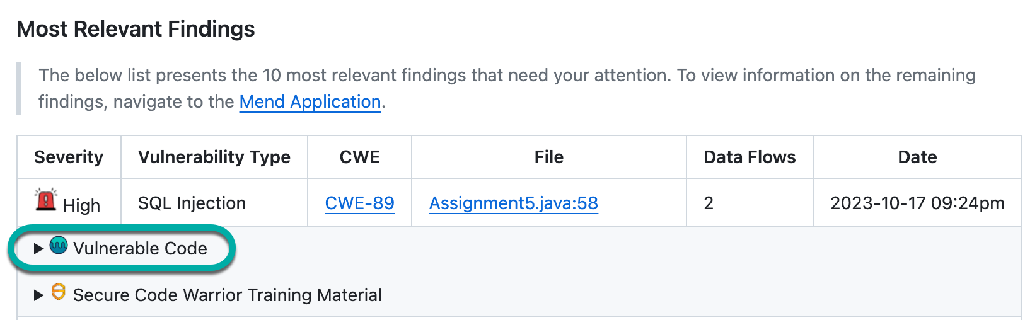Image resolution: width=1025 pixels, height=320 pixels.
Task: Click the Most Relevant Findings heading
Action: [x=136, y=29]
